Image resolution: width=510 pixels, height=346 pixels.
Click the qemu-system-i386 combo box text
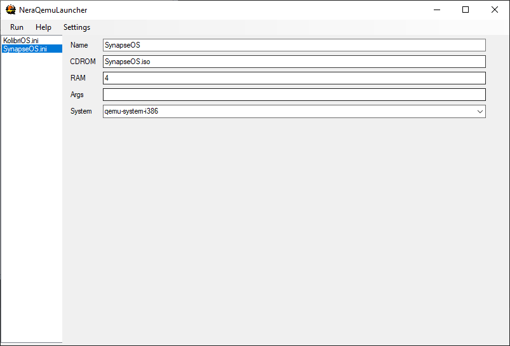tap(131, 111)
